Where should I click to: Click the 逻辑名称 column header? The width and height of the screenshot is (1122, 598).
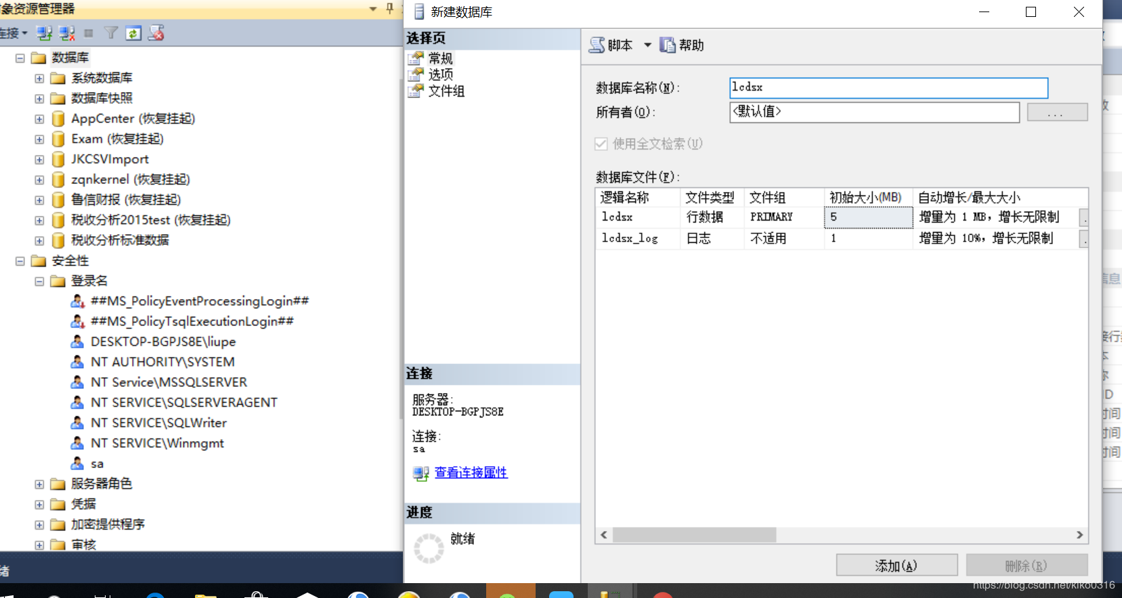point(638,198)
